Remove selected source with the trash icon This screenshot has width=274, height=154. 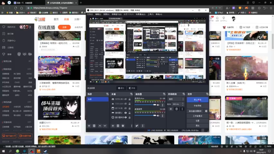pyautogui.click(x=118, y=126)
